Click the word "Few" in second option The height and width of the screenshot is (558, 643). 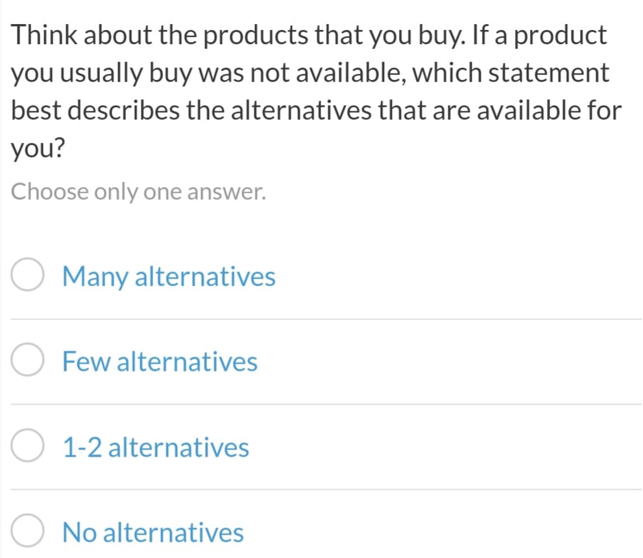[86, 362]
